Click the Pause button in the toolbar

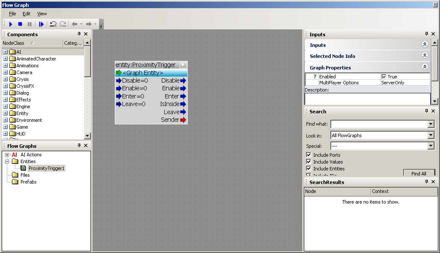[x=29, y=24]
